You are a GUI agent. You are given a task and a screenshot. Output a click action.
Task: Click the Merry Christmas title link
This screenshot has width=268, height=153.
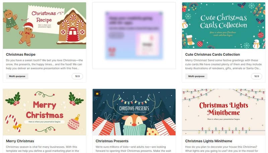[20, 141]
